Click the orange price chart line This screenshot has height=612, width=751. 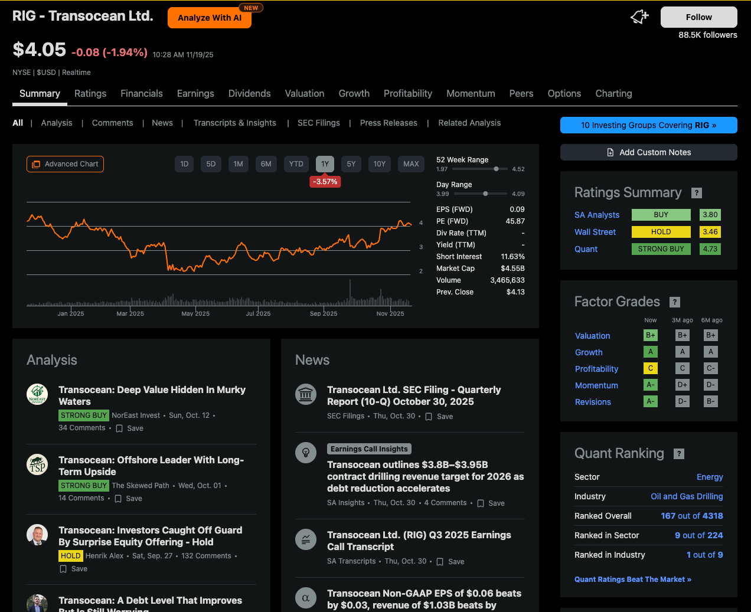point(219,244)
